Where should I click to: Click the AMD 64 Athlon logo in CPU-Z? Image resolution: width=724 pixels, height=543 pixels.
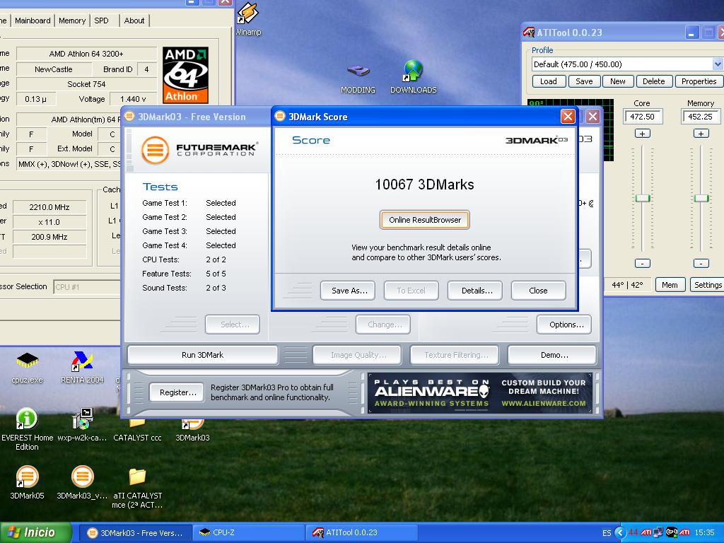coord(186,75)
